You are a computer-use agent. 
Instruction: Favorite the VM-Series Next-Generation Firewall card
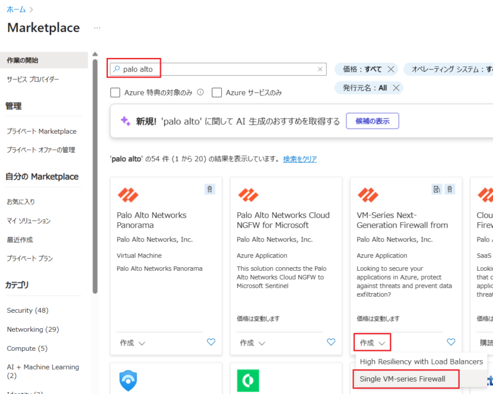tap(451, 342)
